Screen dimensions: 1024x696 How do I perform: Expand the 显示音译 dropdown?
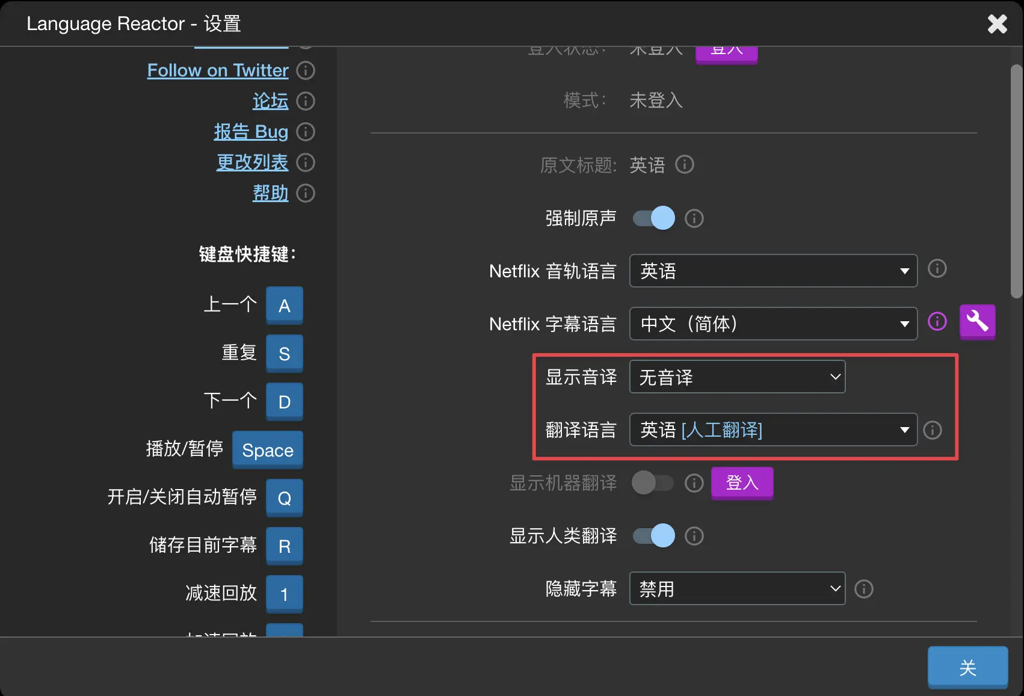(737, 377)
